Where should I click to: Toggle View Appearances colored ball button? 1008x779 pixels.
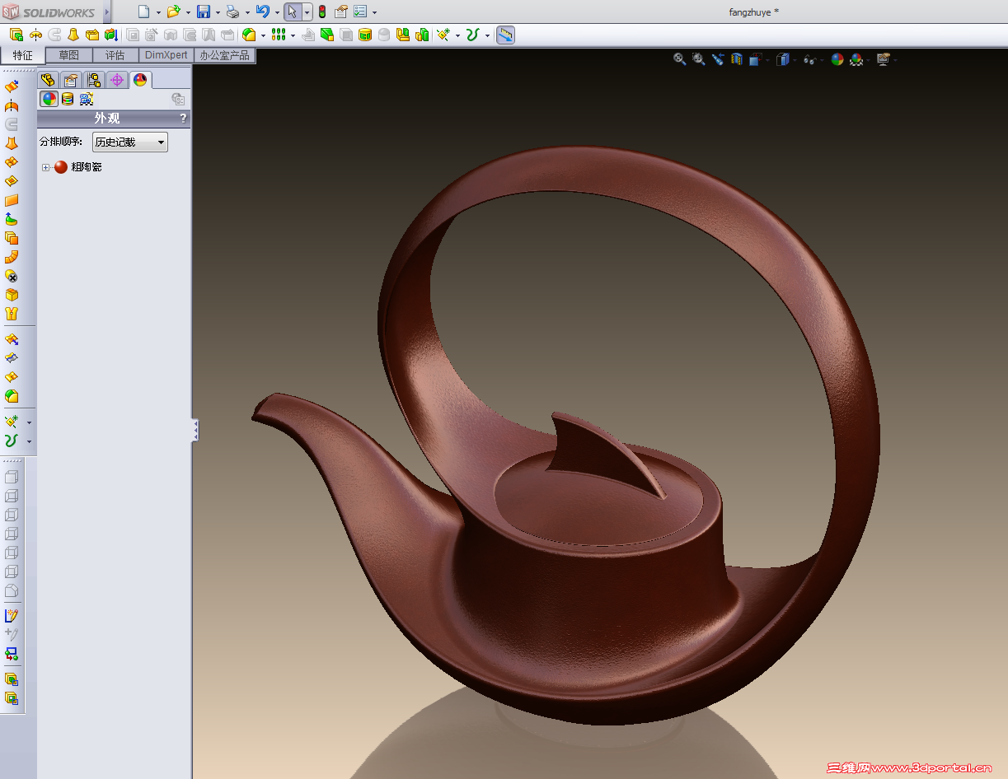click(x=49, y=99)
